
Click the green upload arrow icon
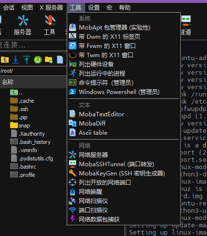point(27,60)
